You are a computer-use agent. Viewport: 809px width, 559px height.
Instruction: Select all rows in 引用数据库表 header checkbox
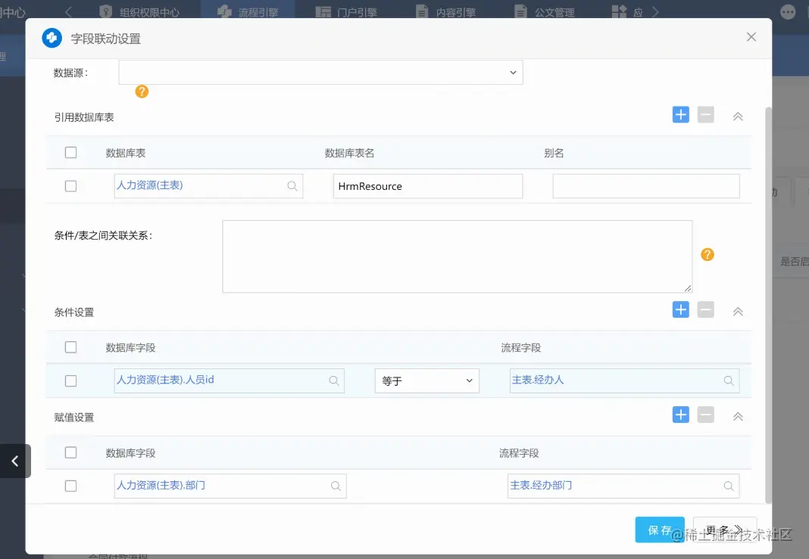(70, 153)
